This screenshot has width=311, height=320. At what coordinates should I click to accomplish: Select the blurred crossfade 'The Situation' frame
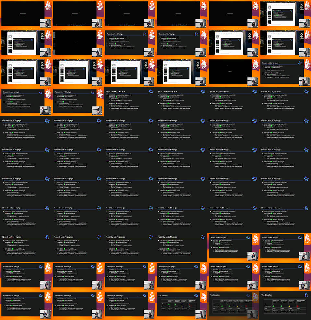[x=233, y=305]
